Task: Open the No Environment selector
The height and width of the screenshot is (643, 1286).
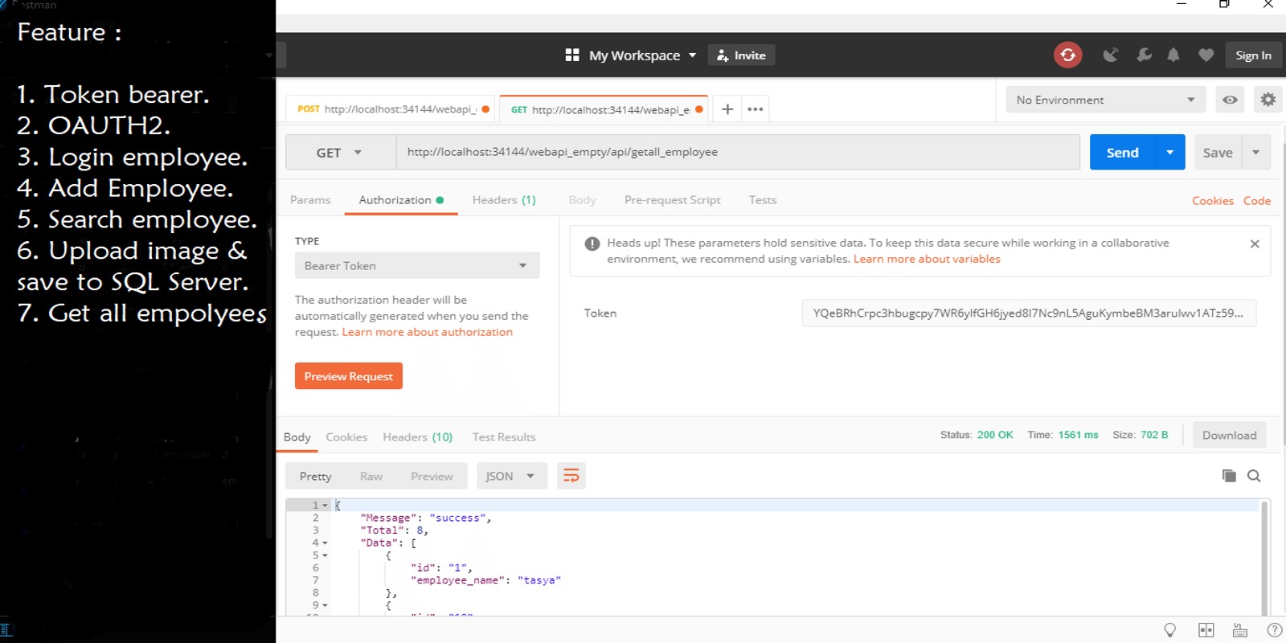Action: 1105,100
